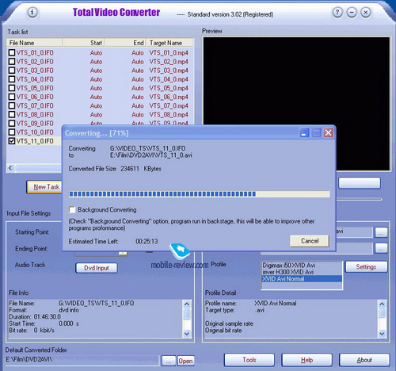Enable the Background Converting option
Screen dimensions: 396x371
point(72,210)
